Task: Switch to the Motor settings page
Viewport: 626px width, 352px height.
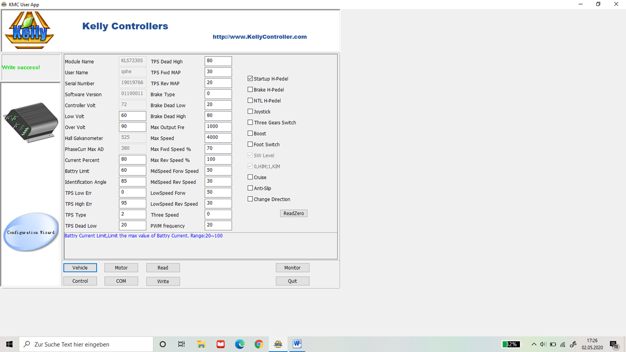Action: click(121, 268)
